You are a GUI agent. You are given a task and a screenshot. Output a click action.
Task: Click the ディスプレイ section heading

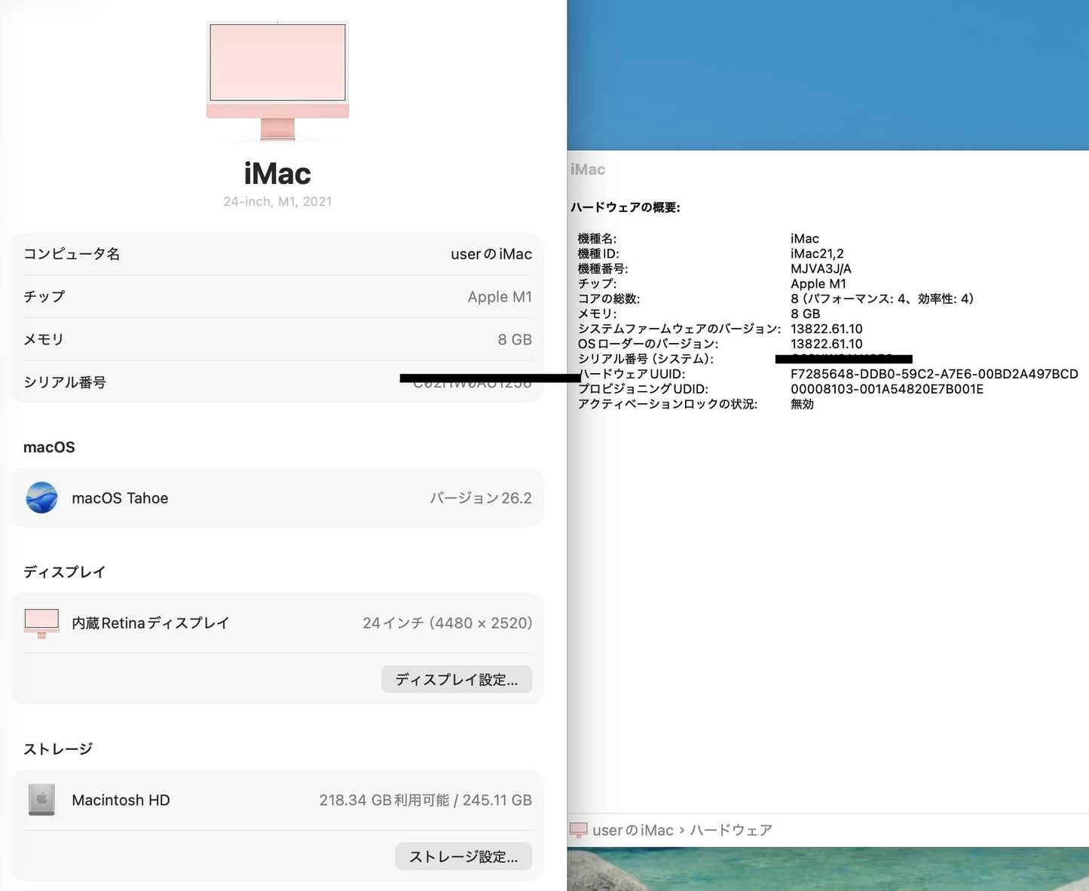(64, 571)
